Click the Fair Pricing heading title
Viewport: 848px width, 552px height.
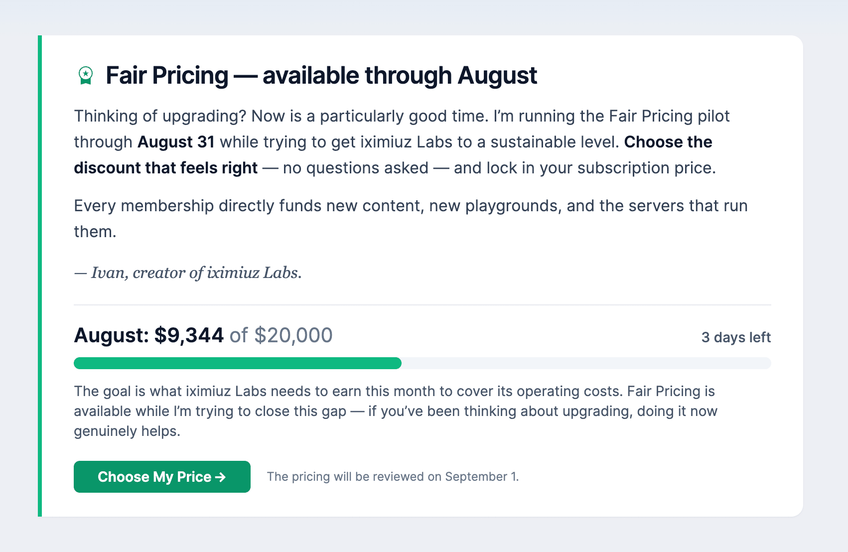321,76
